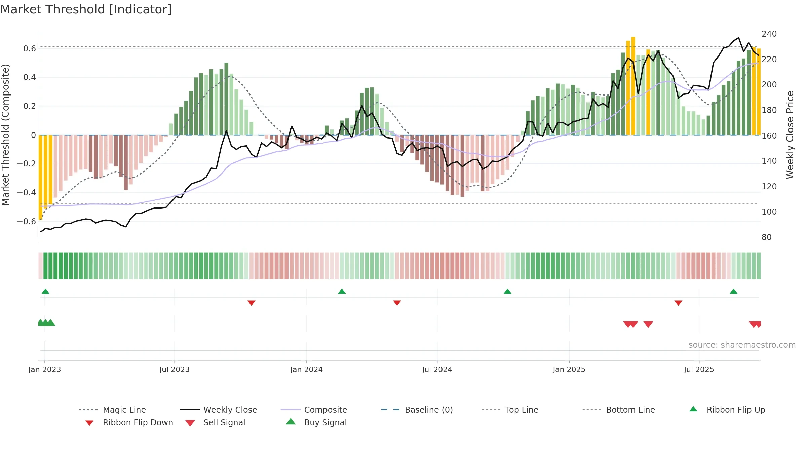Viewport: 807px width, 454px height.
Task: Click the 80 price axis tick label
Action: (x=767, y=237)
